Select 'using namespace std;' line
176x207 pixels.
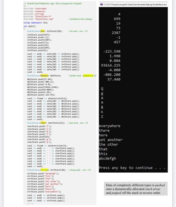click(x=36, y=22)
